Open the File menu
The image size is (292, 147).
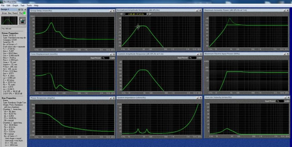(3, 5)
